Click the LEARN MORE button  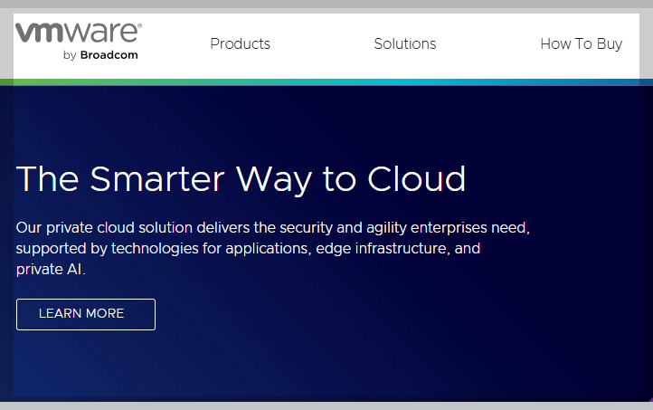click(x=86, y=314)
